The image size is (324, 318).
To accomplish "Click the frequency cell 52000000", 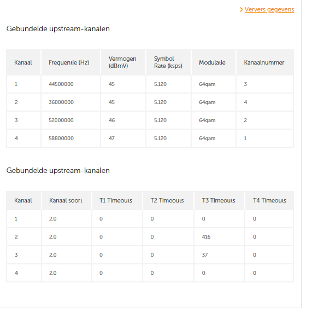I will 70,120.
